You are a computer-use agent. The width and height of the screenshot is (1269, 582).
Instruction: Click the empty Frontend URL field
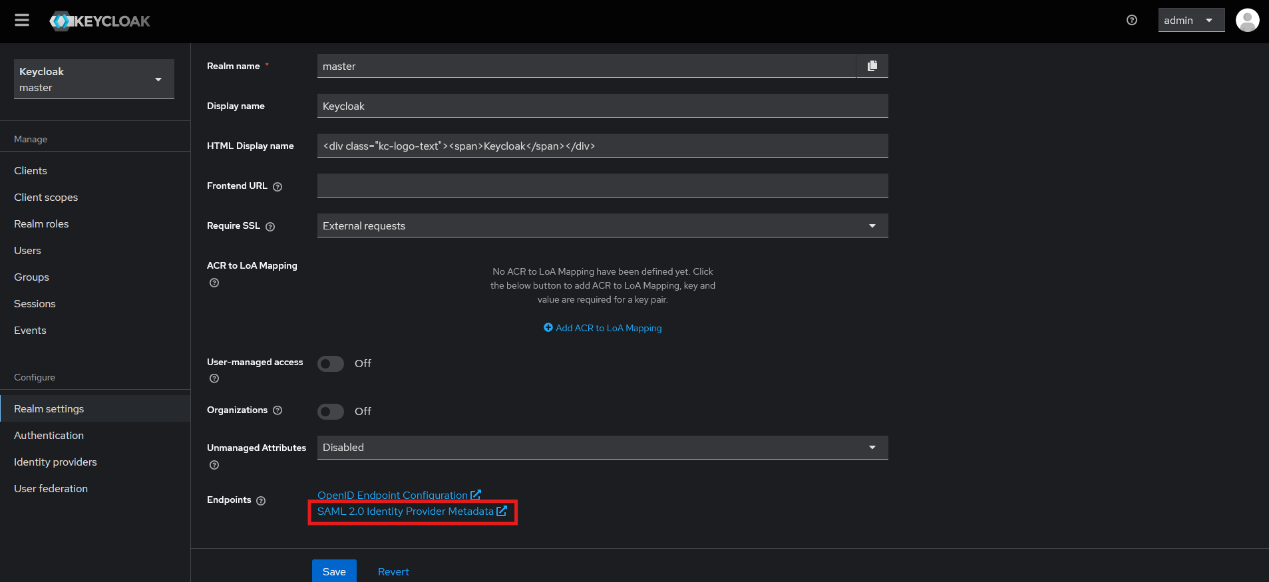[x=602, y=186]
